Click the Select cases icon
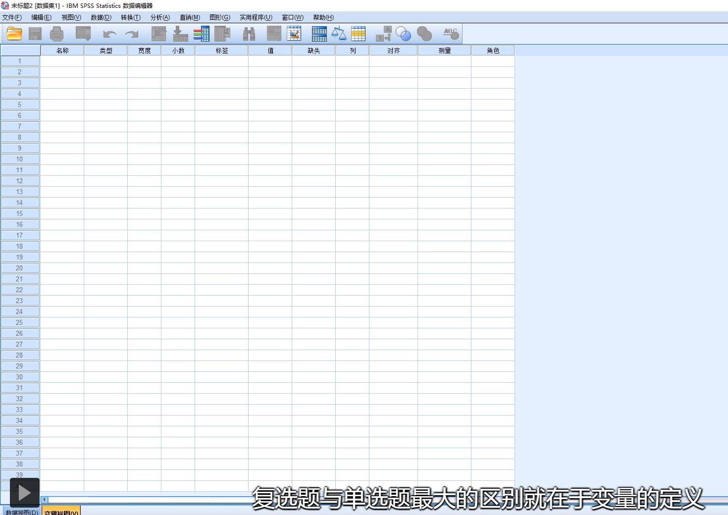Viewport: 728px width, 515px height. pos(358,34)
